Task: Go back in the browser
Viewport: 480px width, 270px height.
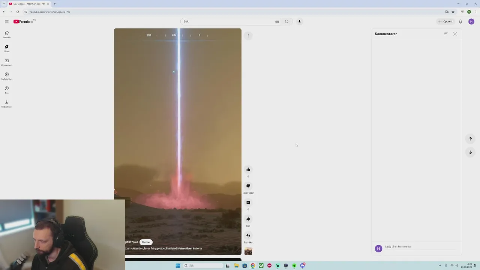Action: click(x=4, y=12)
